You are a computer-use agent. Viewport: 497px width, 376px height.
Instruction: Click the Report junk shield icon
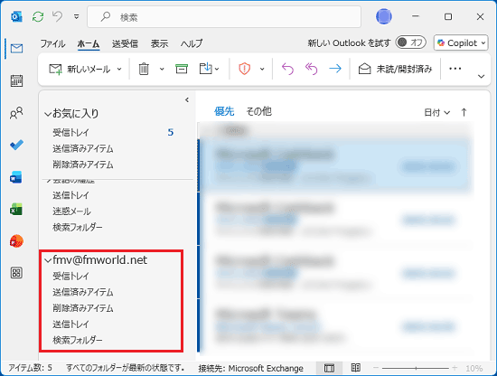(244, 69)
